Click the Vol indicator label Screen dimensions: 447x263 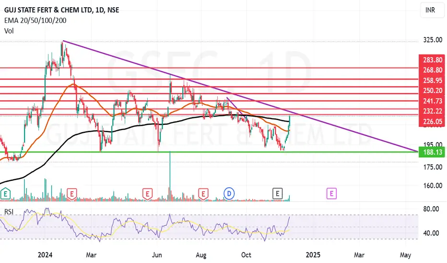(x=9, y=31)
